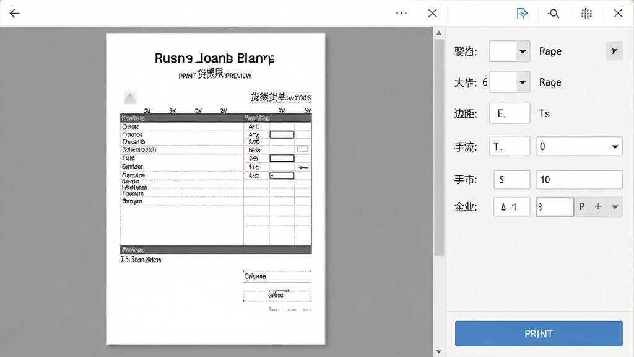The width and height of the screenshot is (634, 357).
Task: Click the focused field right of "Δ 1"
Action: coord(555,207)
